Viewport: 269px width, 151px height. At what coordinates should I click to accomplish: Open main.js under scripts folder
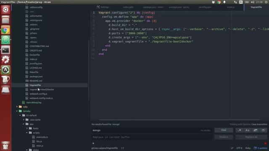pos(40,146)
